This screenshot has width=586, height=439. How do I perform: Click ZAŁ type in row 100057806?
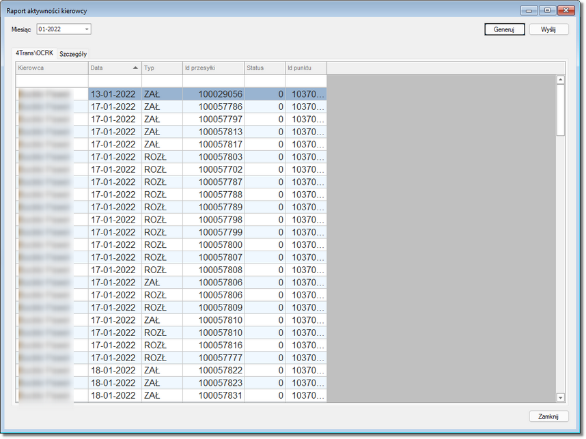(162, 283)
